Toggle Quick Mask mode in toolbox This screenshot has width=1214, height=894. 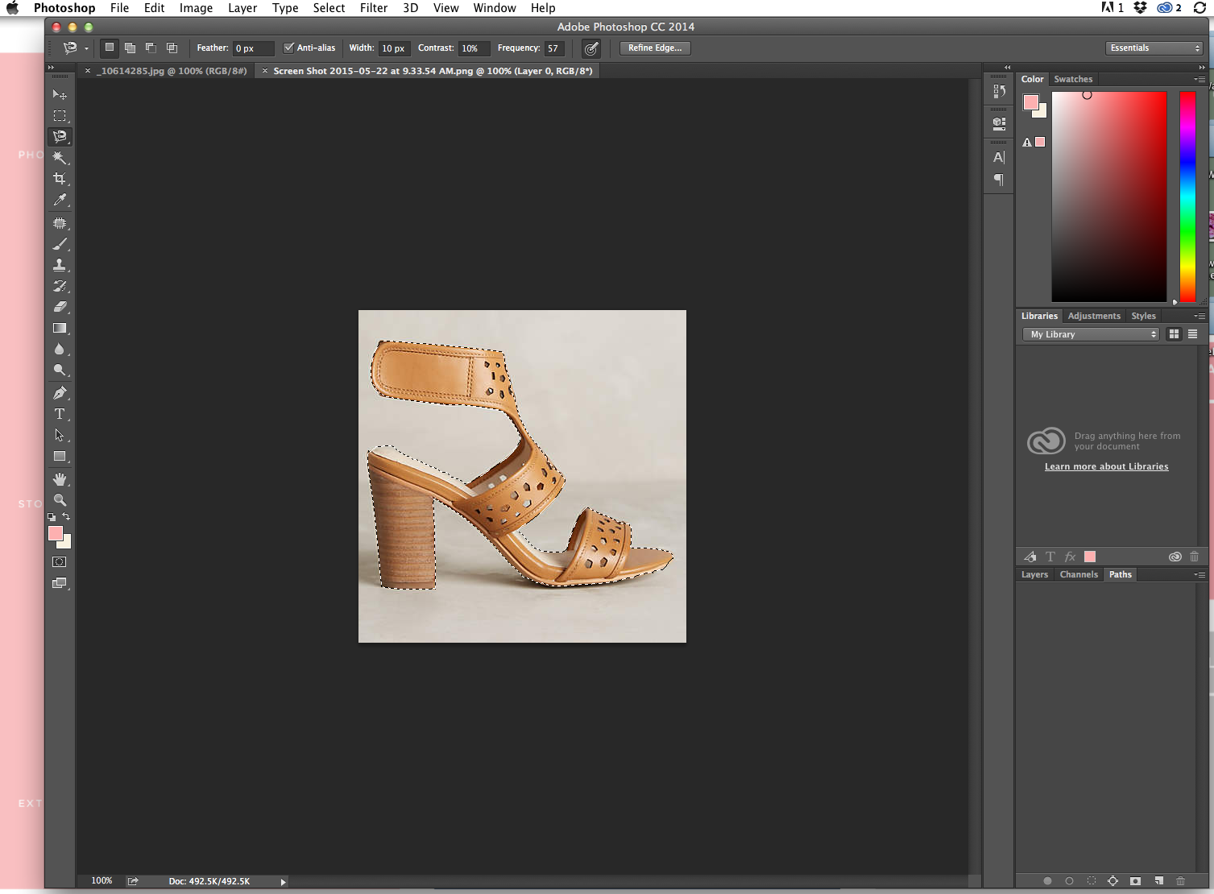point(60,562)
